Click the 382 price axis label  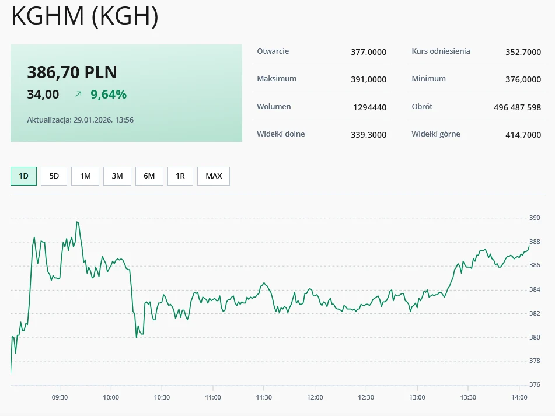535,313
